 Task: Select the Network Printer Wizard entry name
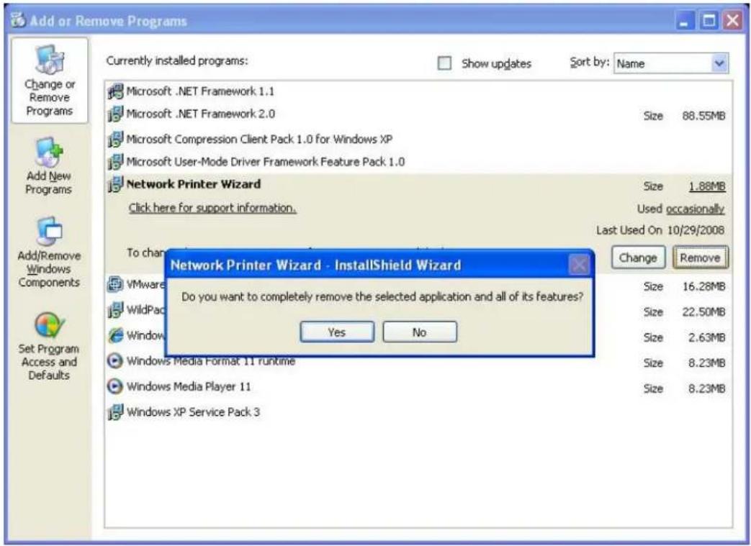click(x=194, y=184)
